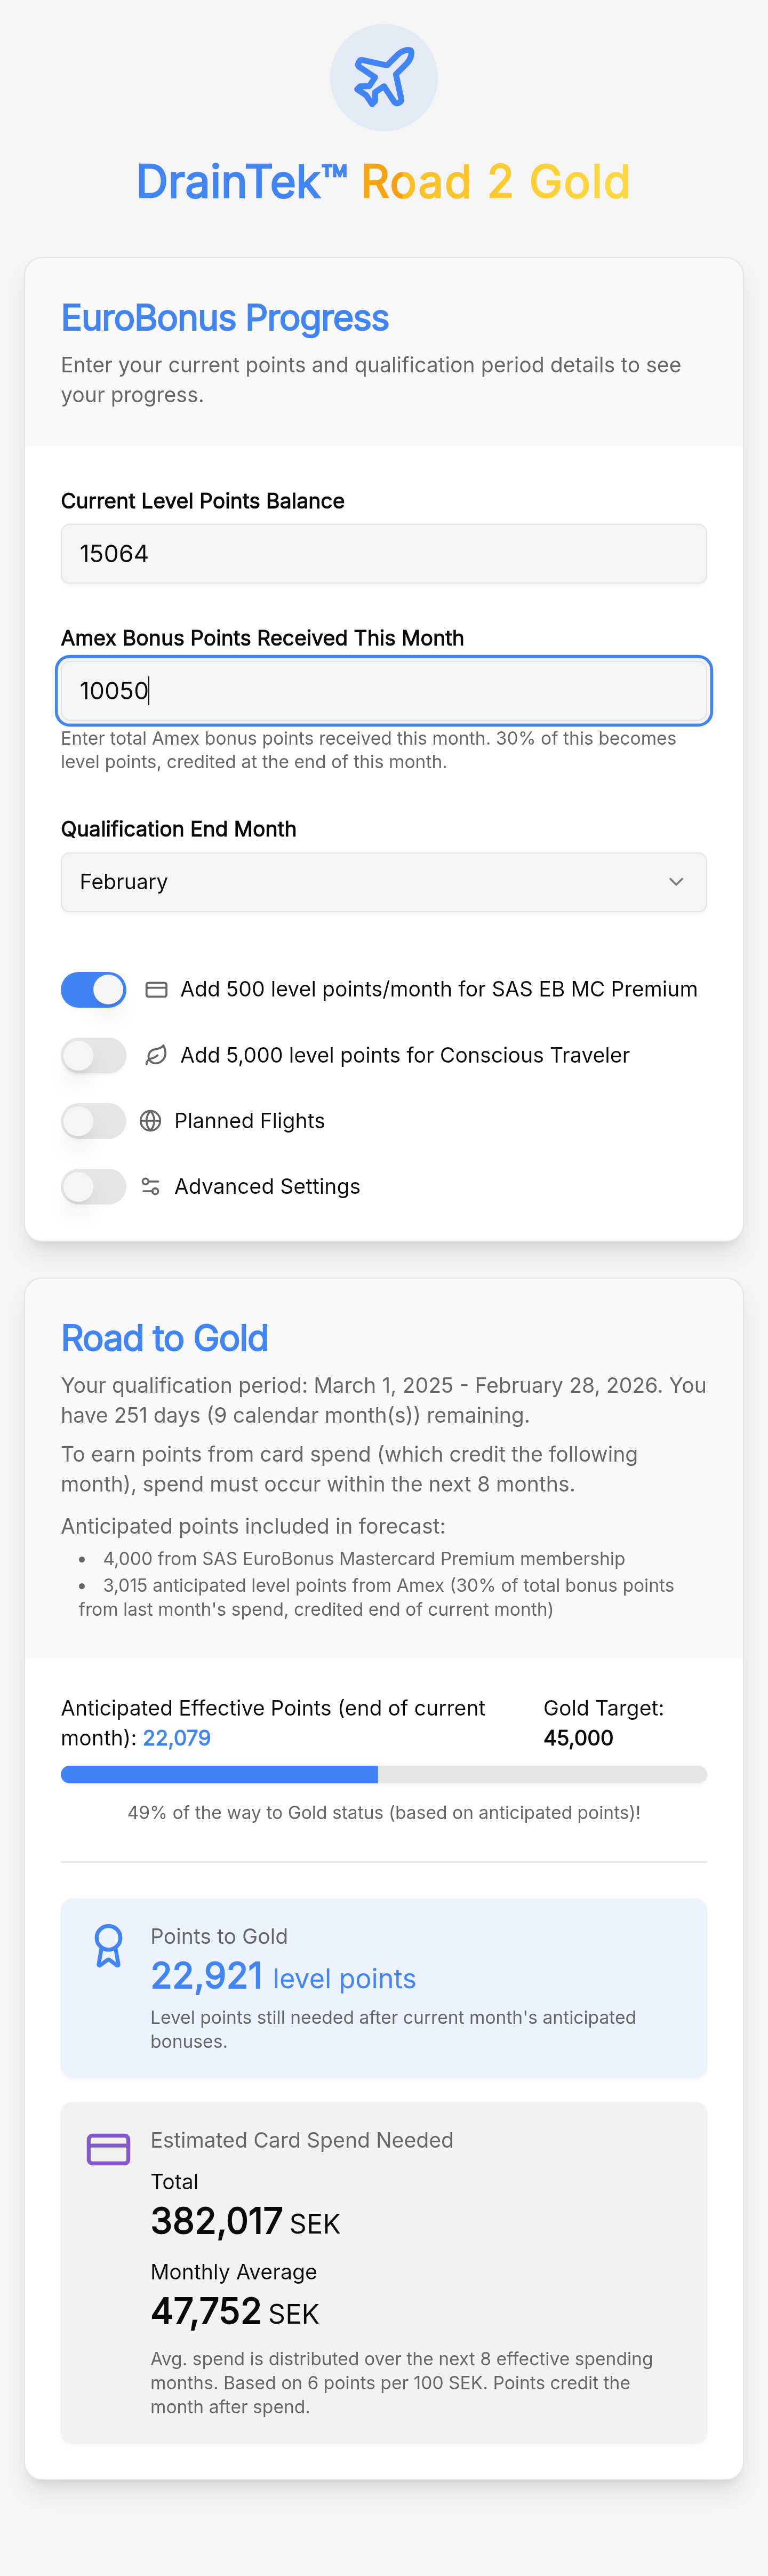Click the chevron arrow on February selector
The image size is (768, 2576).
pos(676,882)
